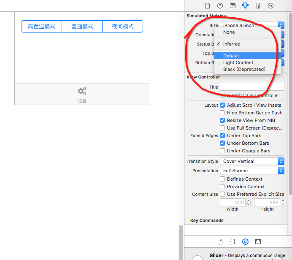Click the 设置 gear tab bar icon

pos(82,91)
